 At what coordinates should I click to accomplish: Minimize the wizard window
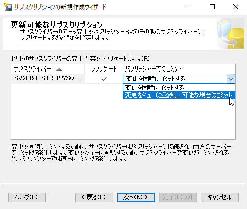[x=189, y=7]
